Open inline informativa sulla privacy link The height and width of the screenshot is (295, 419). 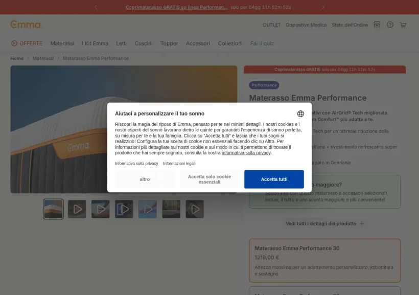pyautogui.click(x=246, y=153)
